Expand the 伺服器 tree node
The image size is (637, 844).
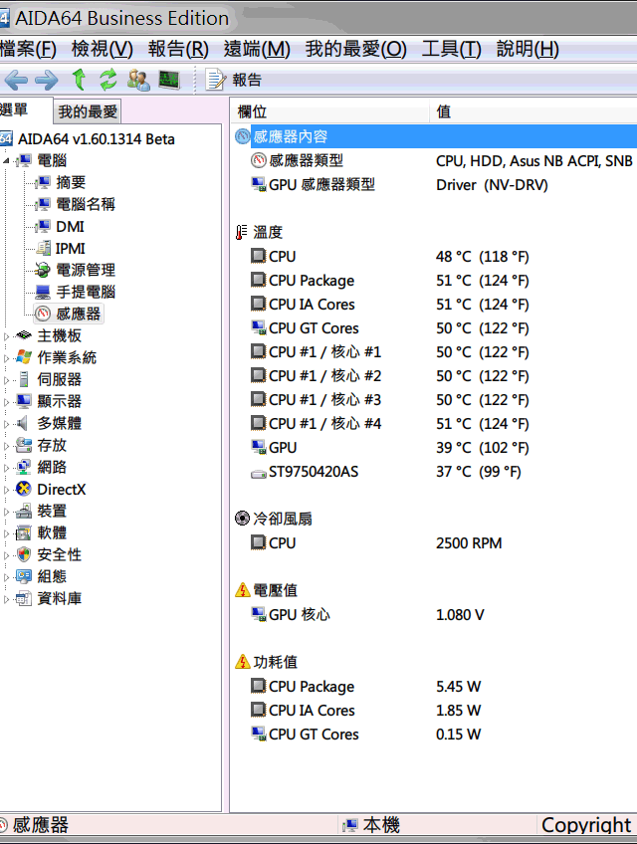[x=6, y=380]
